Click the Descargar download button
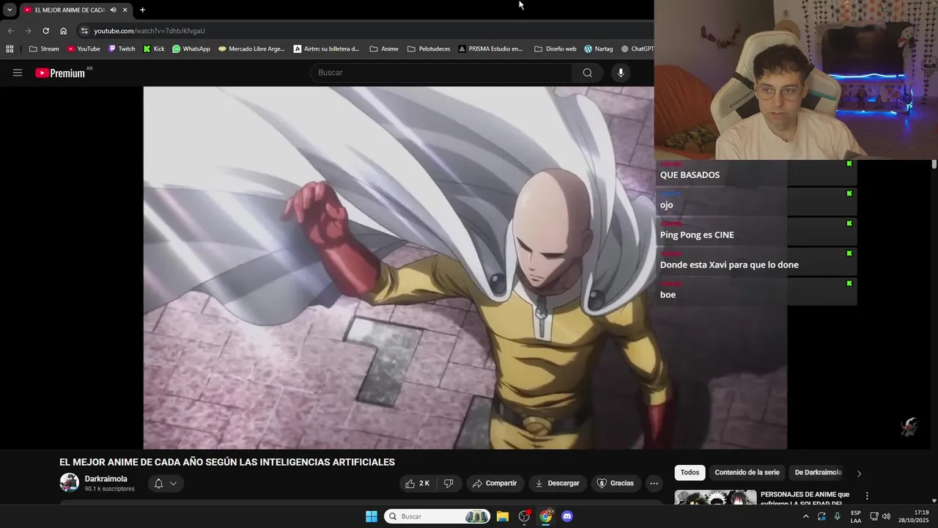The width and height of the screenshot is (938, 528). pos(558,483)
